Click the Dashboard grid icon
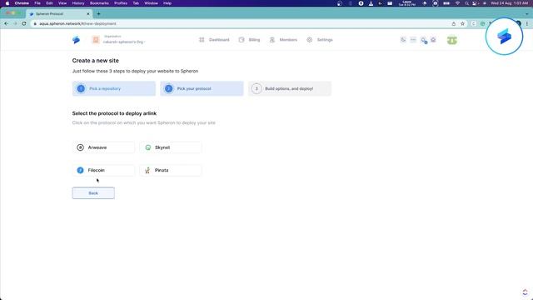The width and height of the screenshot is (533, 300). click(x=202, y=40)
